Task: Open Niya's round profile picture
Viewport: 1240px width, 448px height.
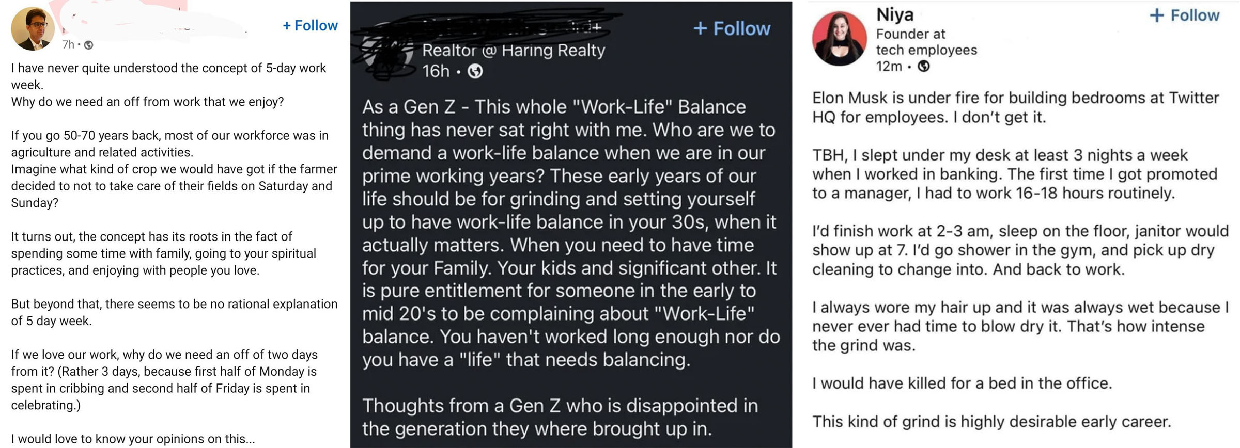Action: (839, 39)
